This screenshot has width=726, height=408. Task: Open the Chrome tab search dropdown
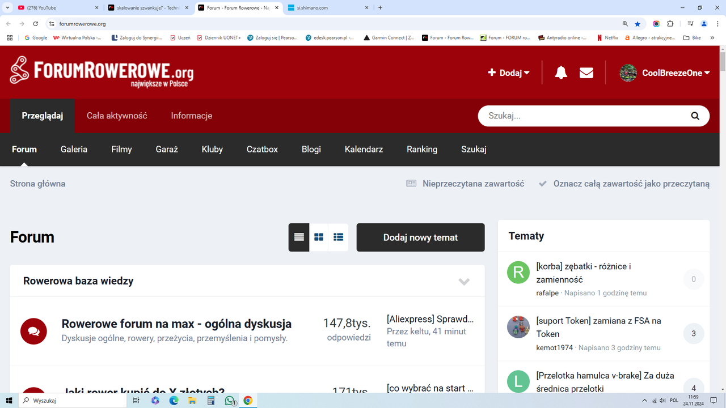7,8
